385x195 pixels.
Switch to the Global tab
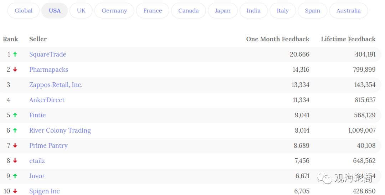pos(23,11)
